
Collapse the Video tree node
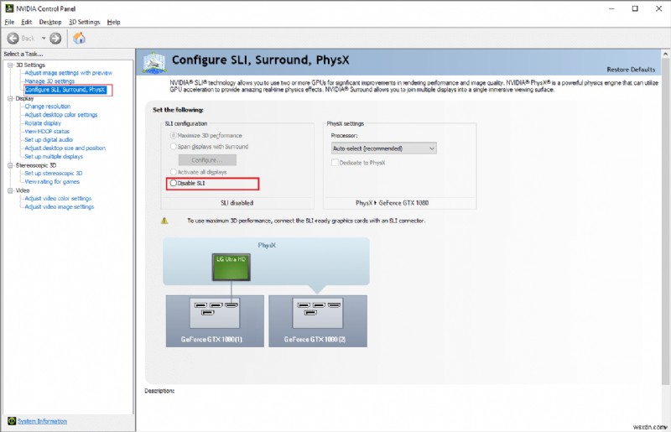(x=10, y=190)
